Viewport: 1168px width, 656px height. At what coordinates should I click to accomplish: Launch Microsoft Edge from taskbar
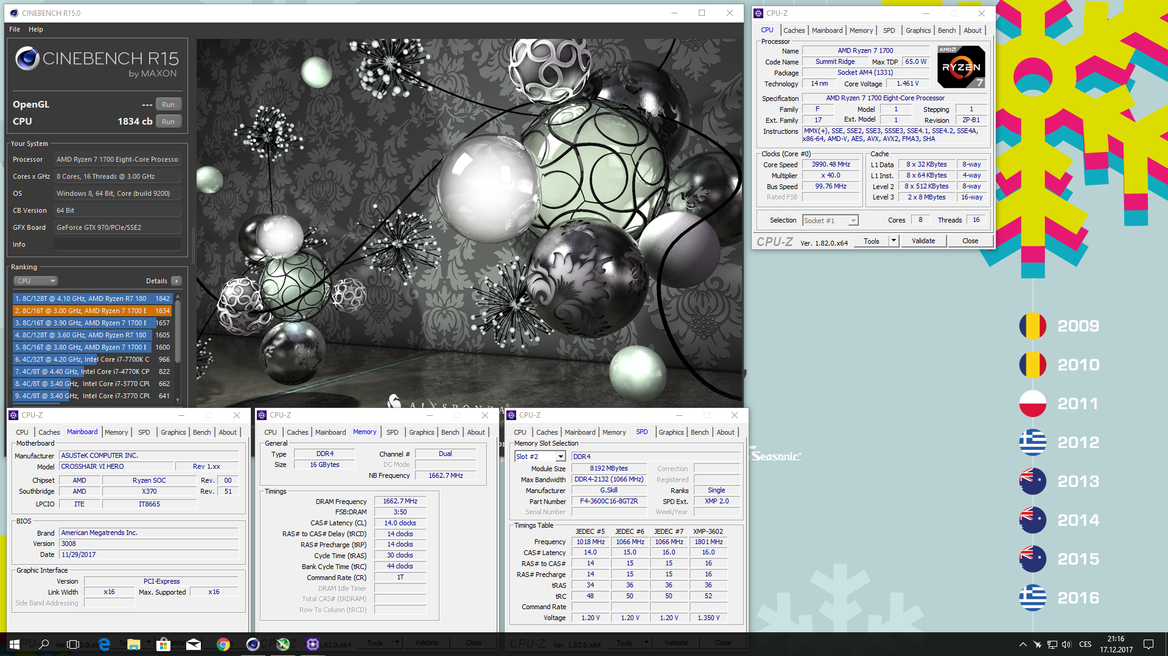click(x=104, y=644)
